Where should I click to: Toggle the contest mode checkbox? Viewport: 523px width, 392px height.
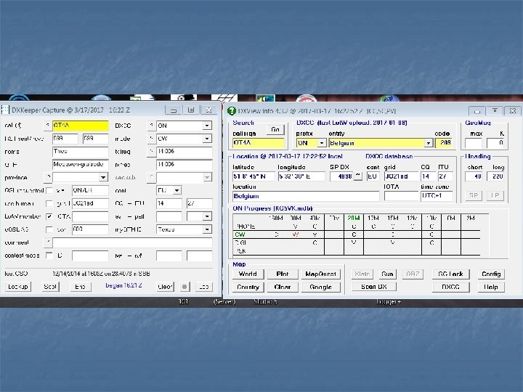click(x=48, y=256)
